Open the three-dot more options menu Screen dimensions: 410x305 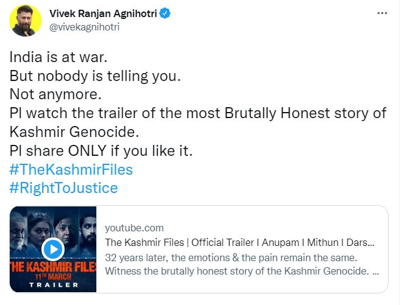point(382,13)
